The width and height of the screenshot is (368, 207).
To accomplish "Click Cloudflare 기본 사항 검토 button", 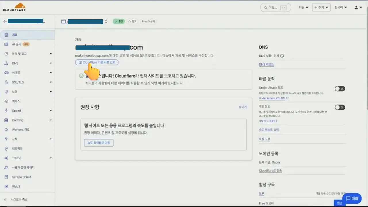I will [x=97, y=62].
